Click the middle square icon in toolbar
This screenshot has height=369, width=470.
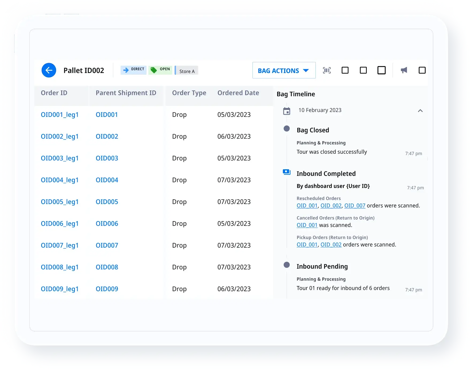(x=363, y=70)
